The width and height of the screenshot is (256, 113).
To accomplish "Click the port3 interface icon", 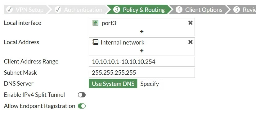I will coord(95,23).
